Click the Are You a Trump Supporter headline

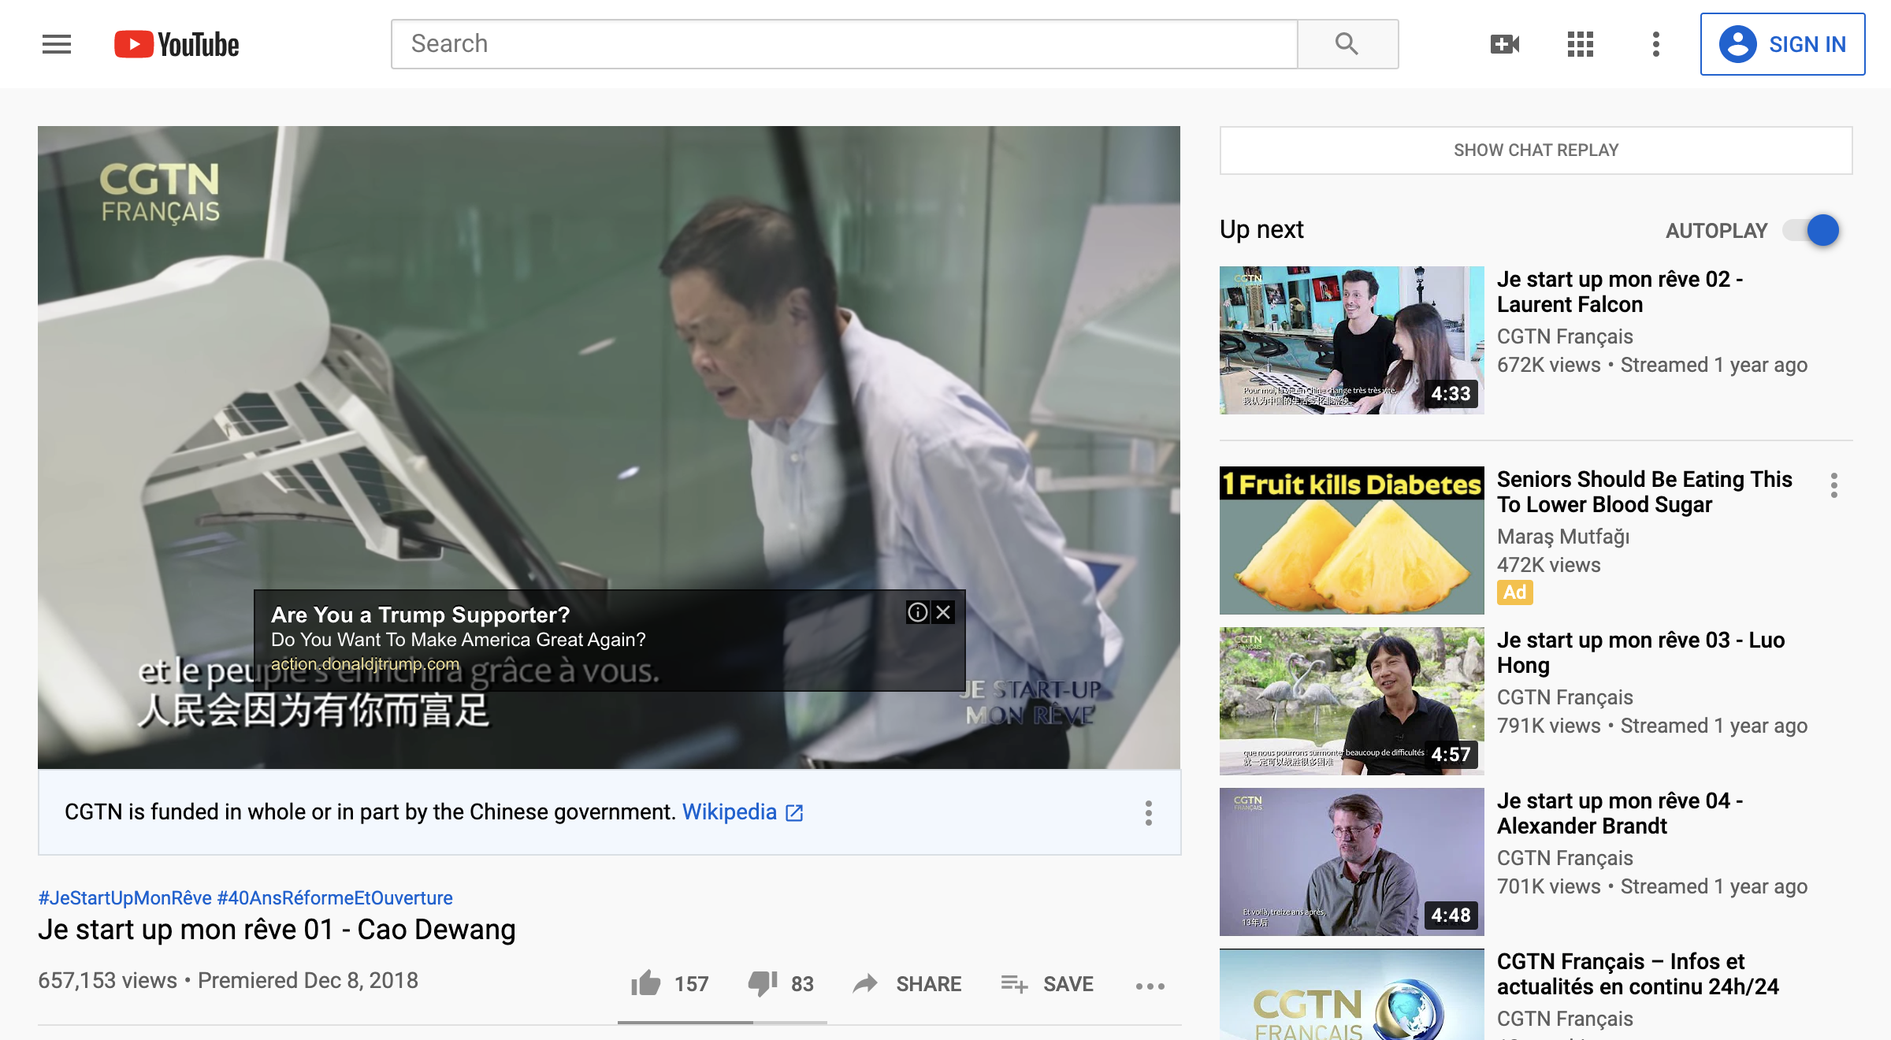[420, 615]
